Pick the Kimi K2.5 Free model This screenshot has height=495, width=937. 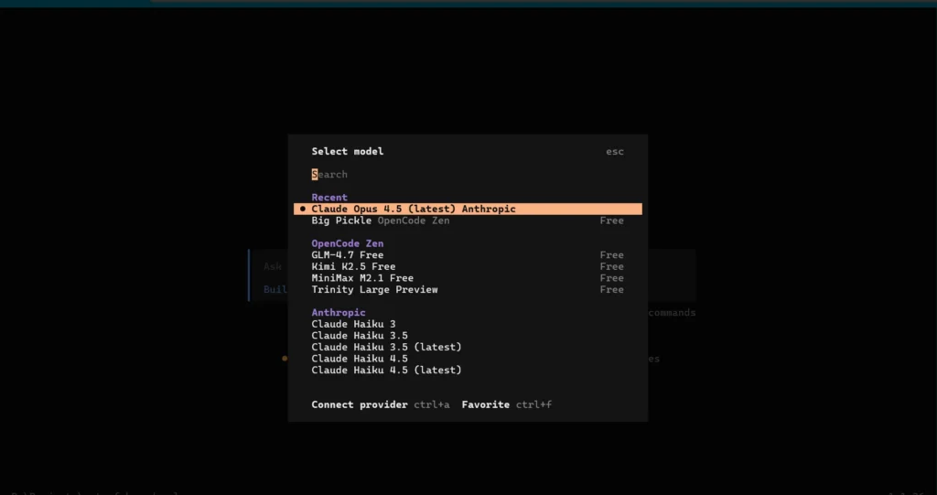click(353, 267)
